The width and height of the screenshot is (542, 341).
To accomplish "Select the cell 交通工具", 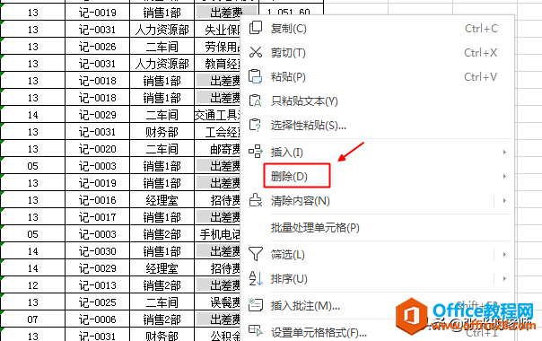I will (x=218, y=115).
